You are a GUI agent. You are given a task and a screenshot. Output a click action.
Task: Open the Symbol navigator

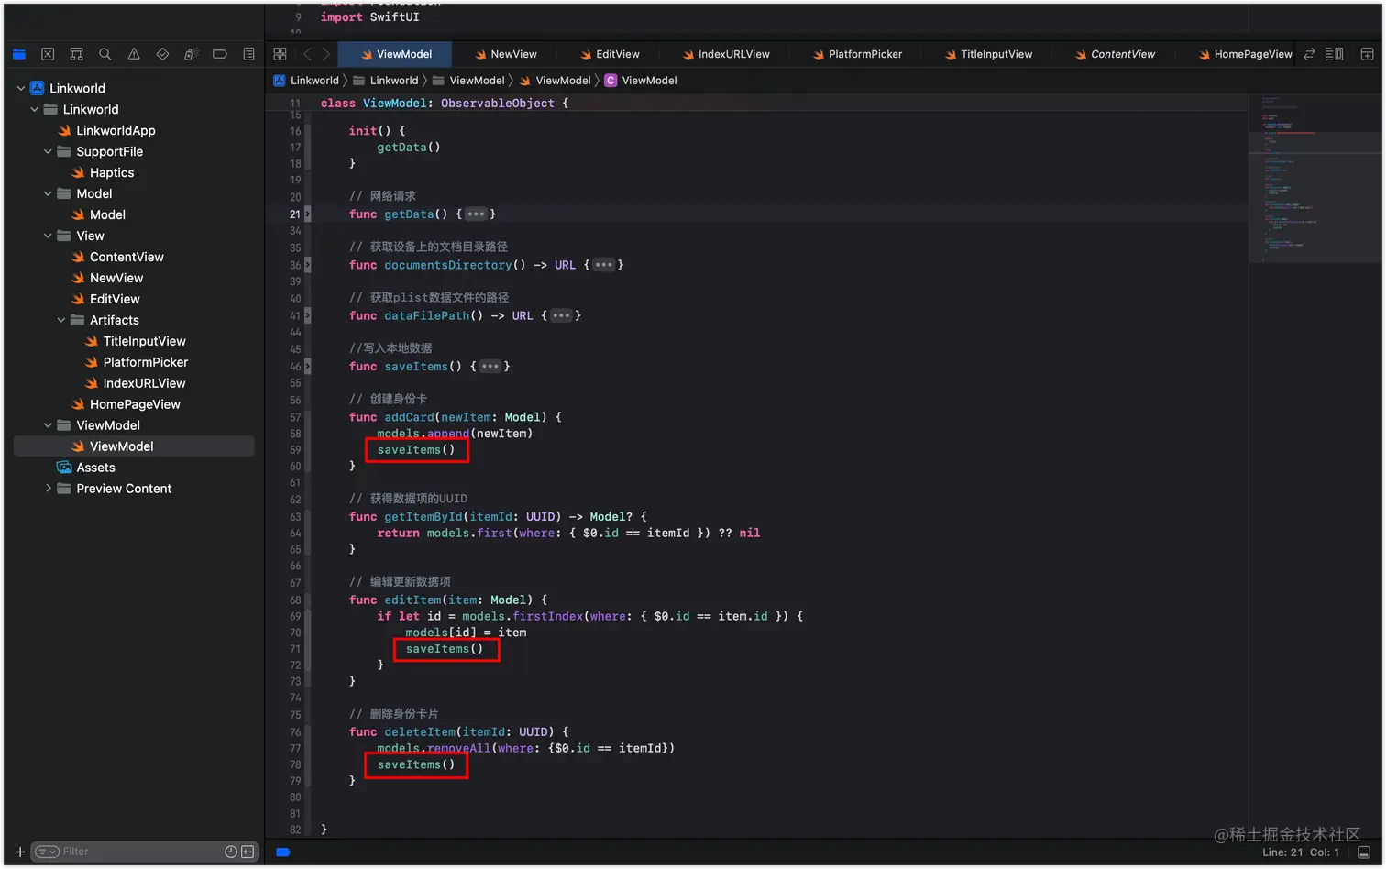point(77,54)
